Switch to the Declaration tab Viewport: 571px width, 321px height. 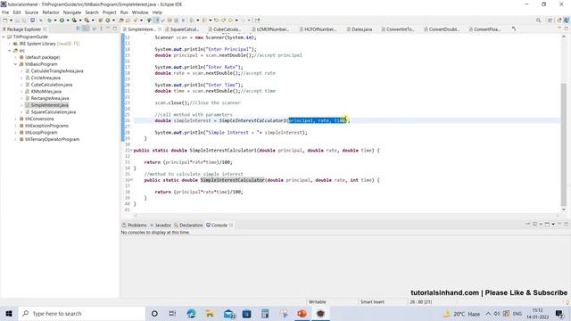188,226
